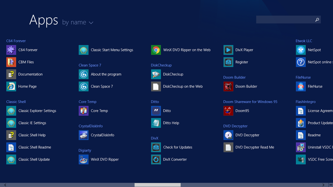This screenshot has height=187, width=333.
Task: Launch Classic Shell Update icon
Action: (x=11, y=159)
